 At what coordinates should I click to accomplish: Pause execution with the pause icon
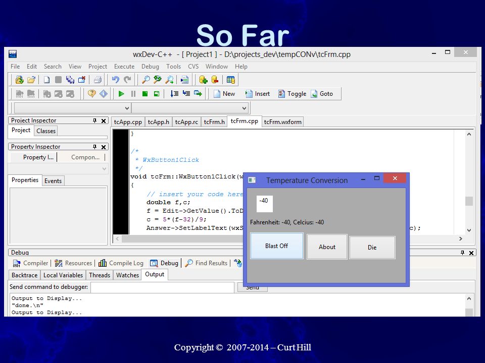133,94
